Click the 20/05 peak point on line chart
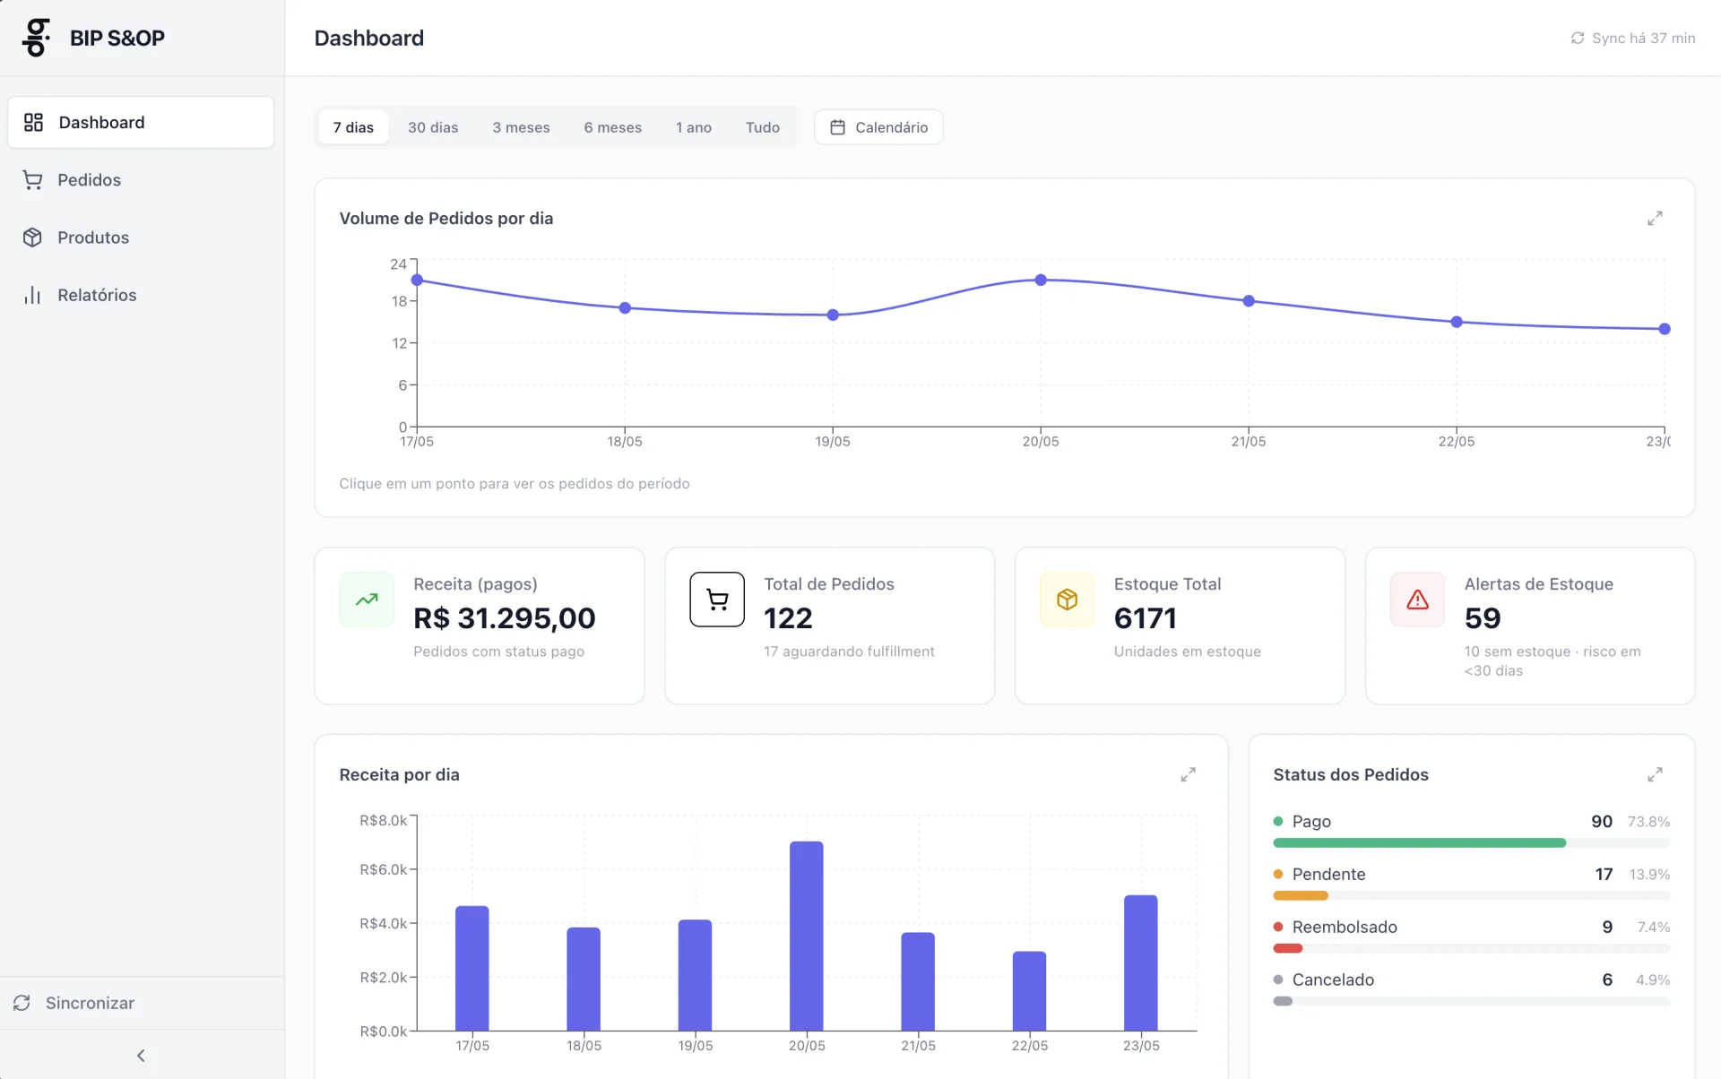 (1041, 281)
